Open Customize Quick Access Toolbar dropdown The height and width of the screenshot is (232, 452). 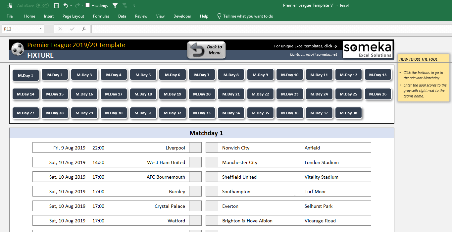coord(134,6)
